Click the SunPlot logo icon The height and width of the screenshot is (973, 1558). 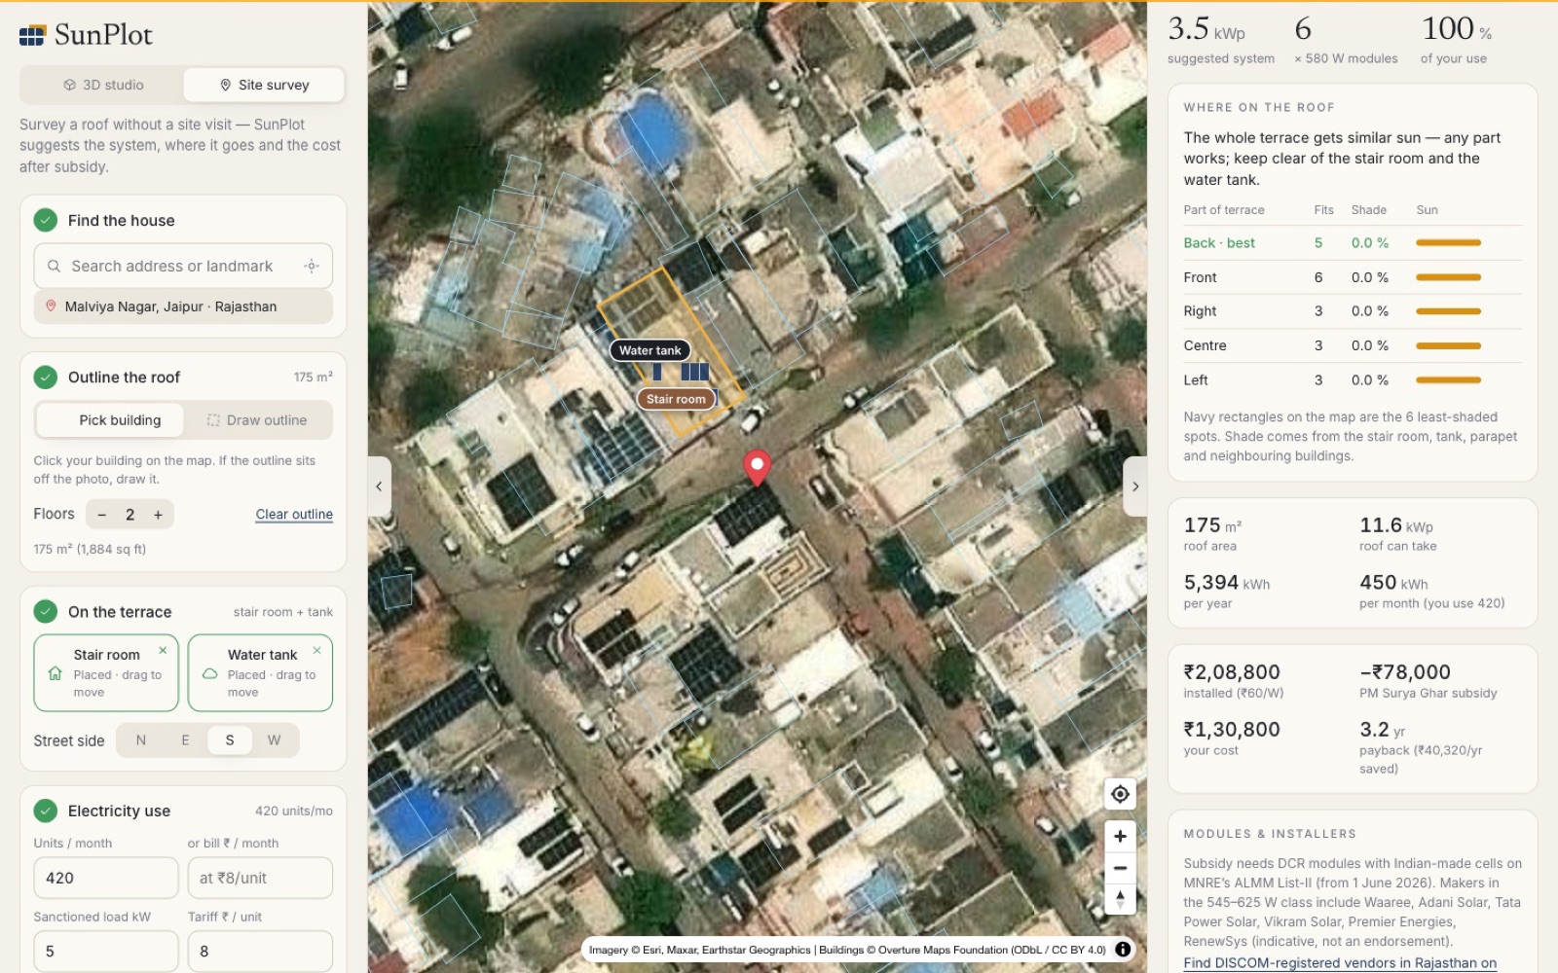tap(32, 35)
